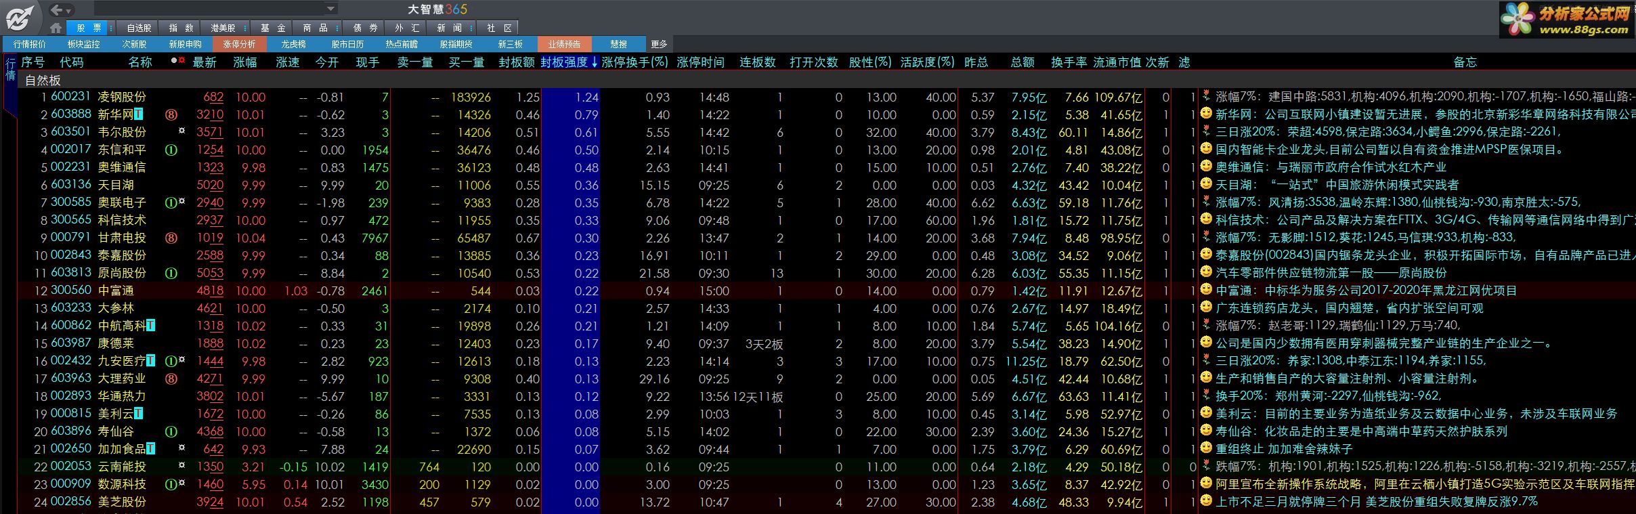1636x514 pixels.
Task: Click the green ① badge on 东信和平 row
Action: tap(171, 150)
